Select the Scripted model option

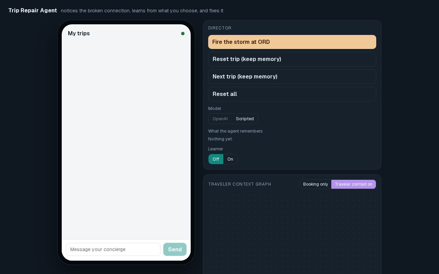tap(245, 119)
